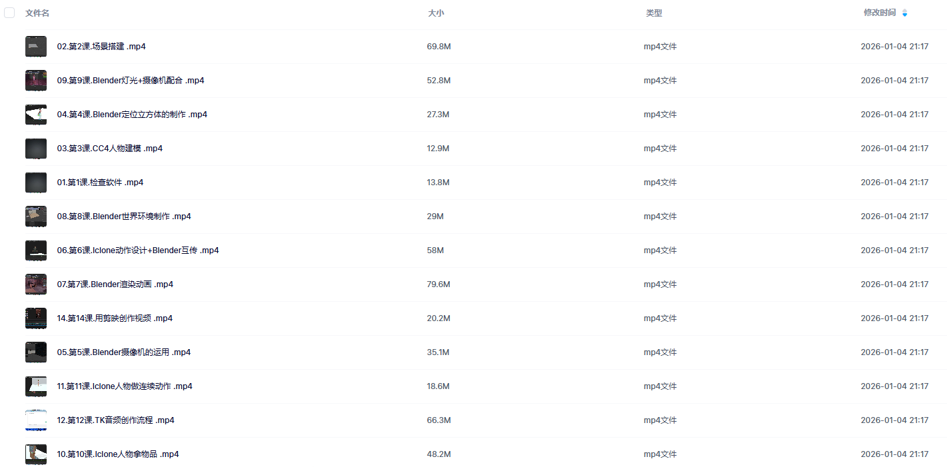This screenshot has height=467, width=947.
Task: Click thumbnail icon of 08.第8课 Blender世界环境制作
Action: (x=36, y=217)
